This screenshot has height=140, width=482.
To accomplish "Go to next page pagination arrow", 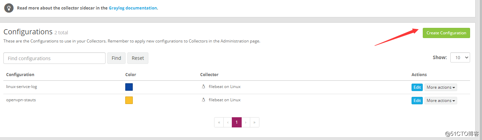I will [246, 122].
